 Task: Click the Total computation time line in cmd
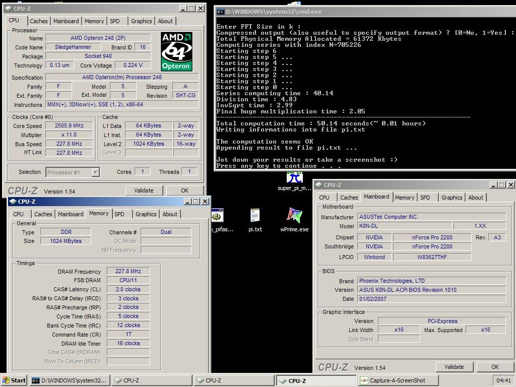click(x=321, y=123)
